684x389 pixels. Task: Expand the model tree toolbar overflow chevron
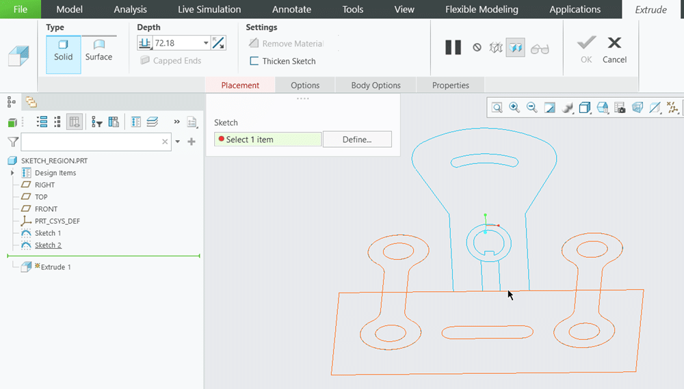(x=176, y=122)
